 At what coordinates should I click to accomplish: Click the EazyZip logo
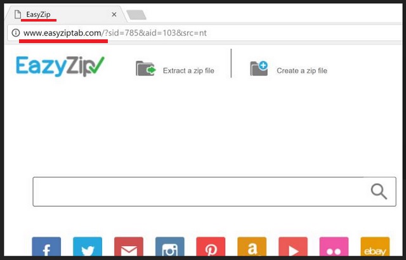tap(60, 66)
